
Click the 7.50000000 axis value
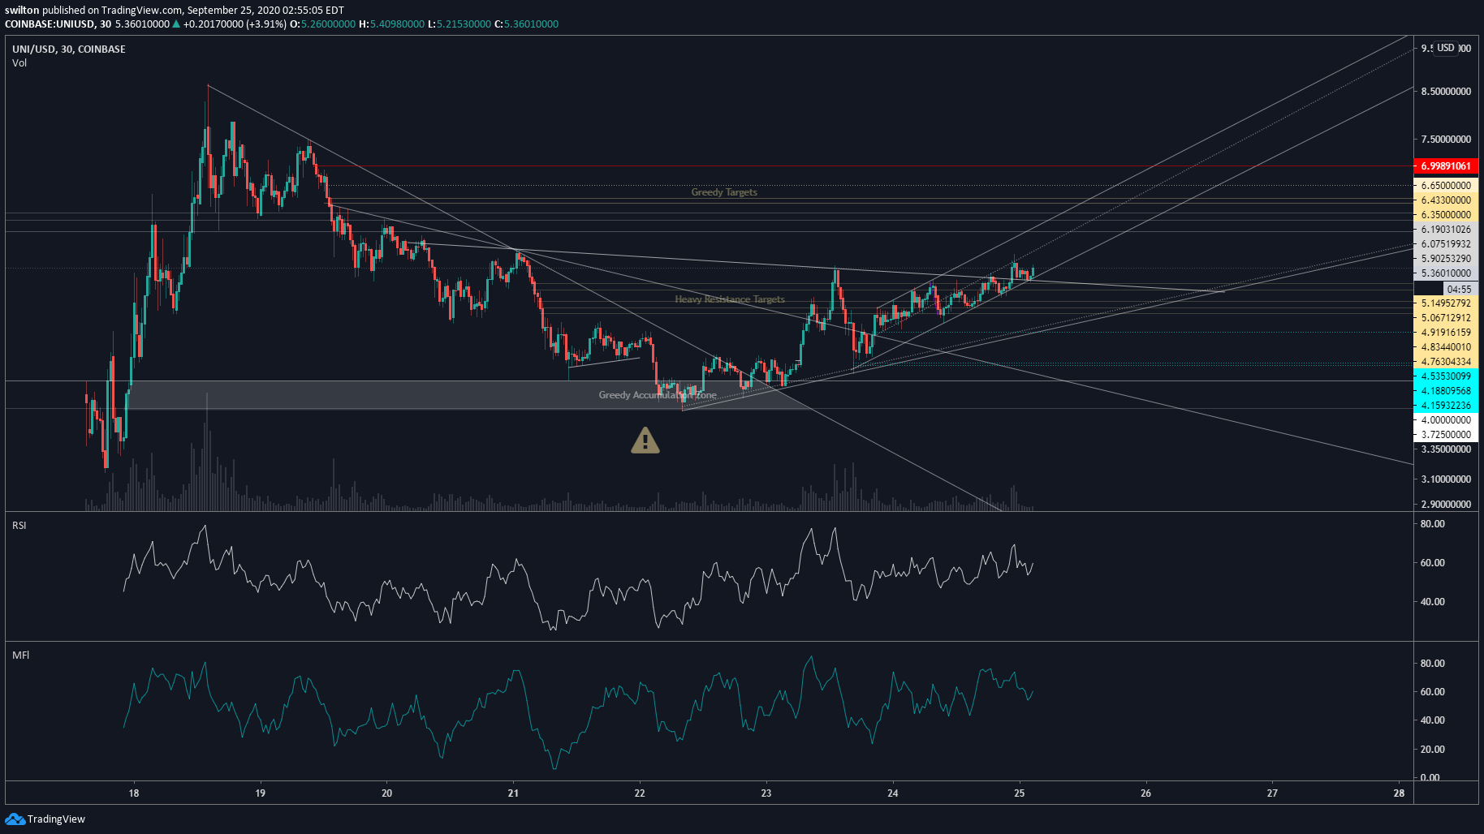click(x=1446, y=140)
